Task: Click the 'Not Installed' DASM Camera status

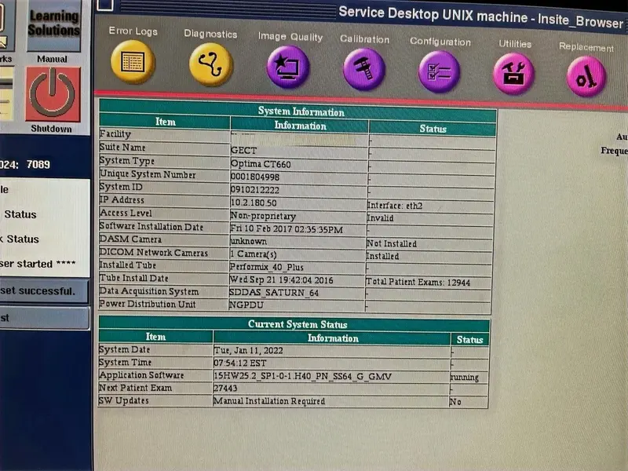Action: (x=429, y=243)
